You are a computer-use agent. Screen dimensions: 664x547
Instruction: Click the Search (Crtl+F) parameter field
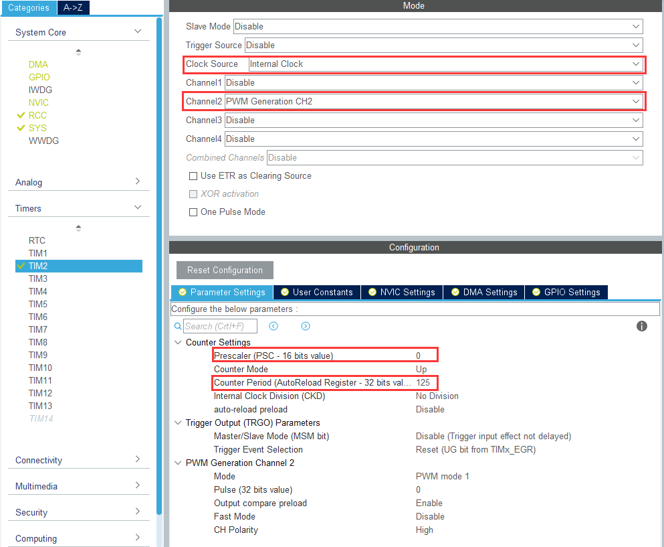(x=220, y=326)
